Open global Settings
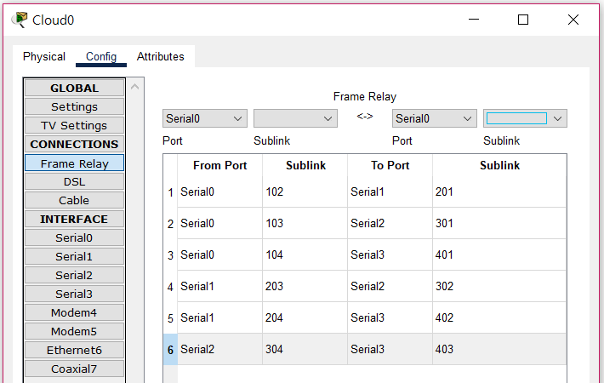This screenshot has height=383, width=604. coord(74,106)
